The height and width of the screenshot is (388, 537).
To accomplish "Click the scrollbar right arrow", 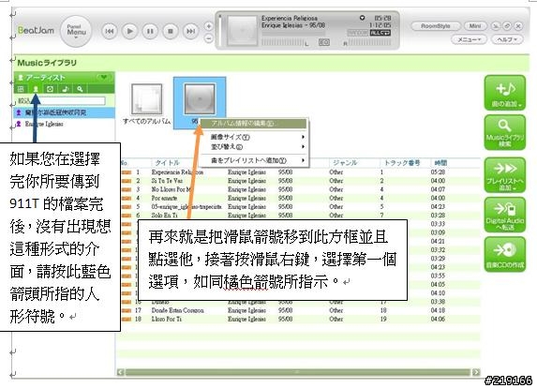I will [x=476, y=372].
